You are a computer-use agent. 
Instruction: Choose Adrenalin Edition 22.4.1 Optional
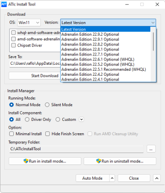pos(105,79)
